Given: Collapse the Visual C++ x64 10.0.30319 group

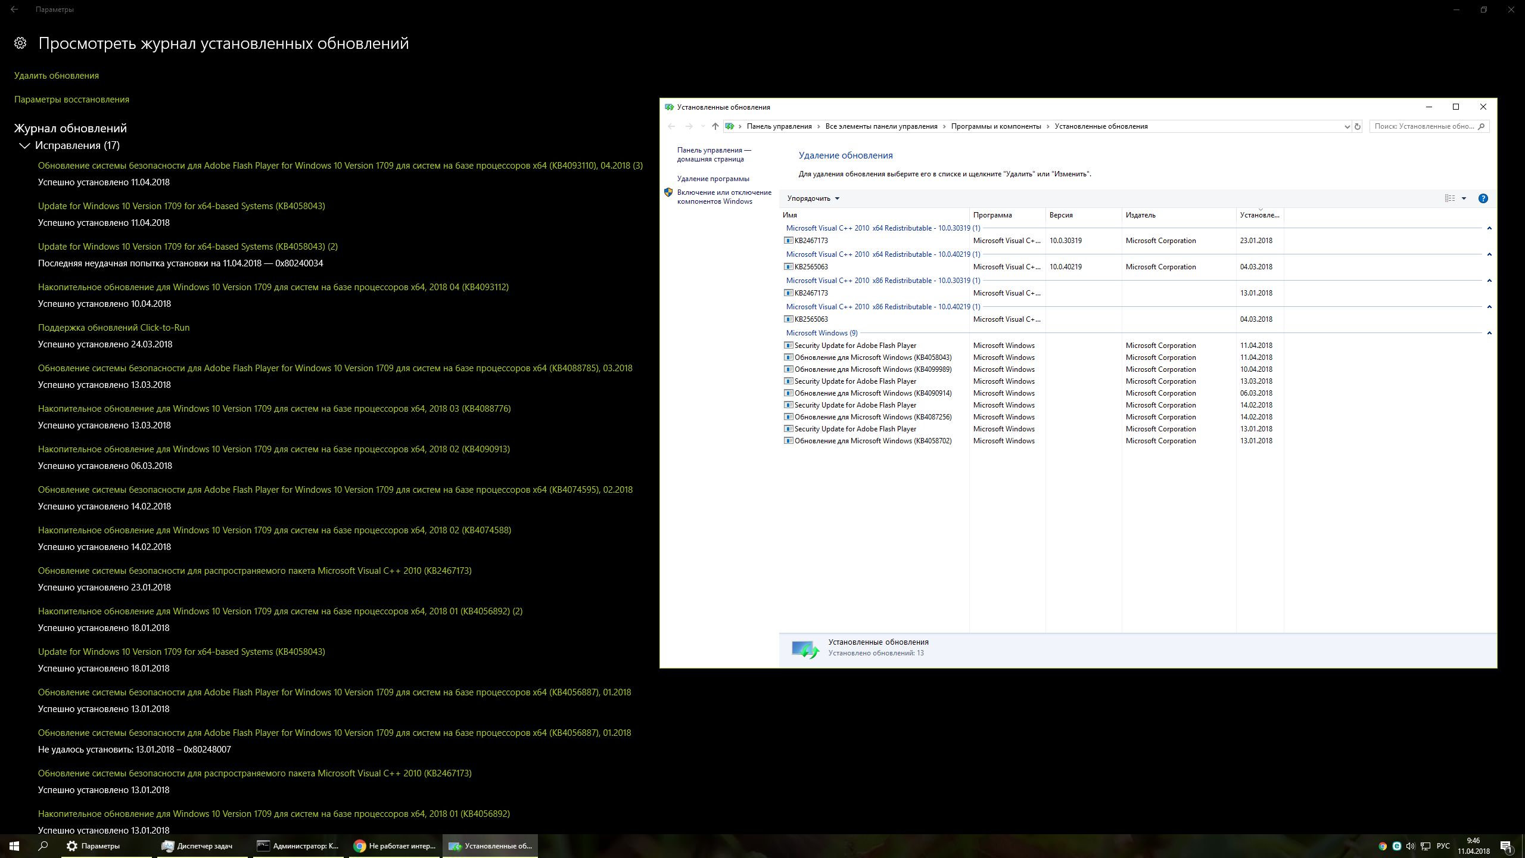Looking at the screenshot, I should (1489, 228).
